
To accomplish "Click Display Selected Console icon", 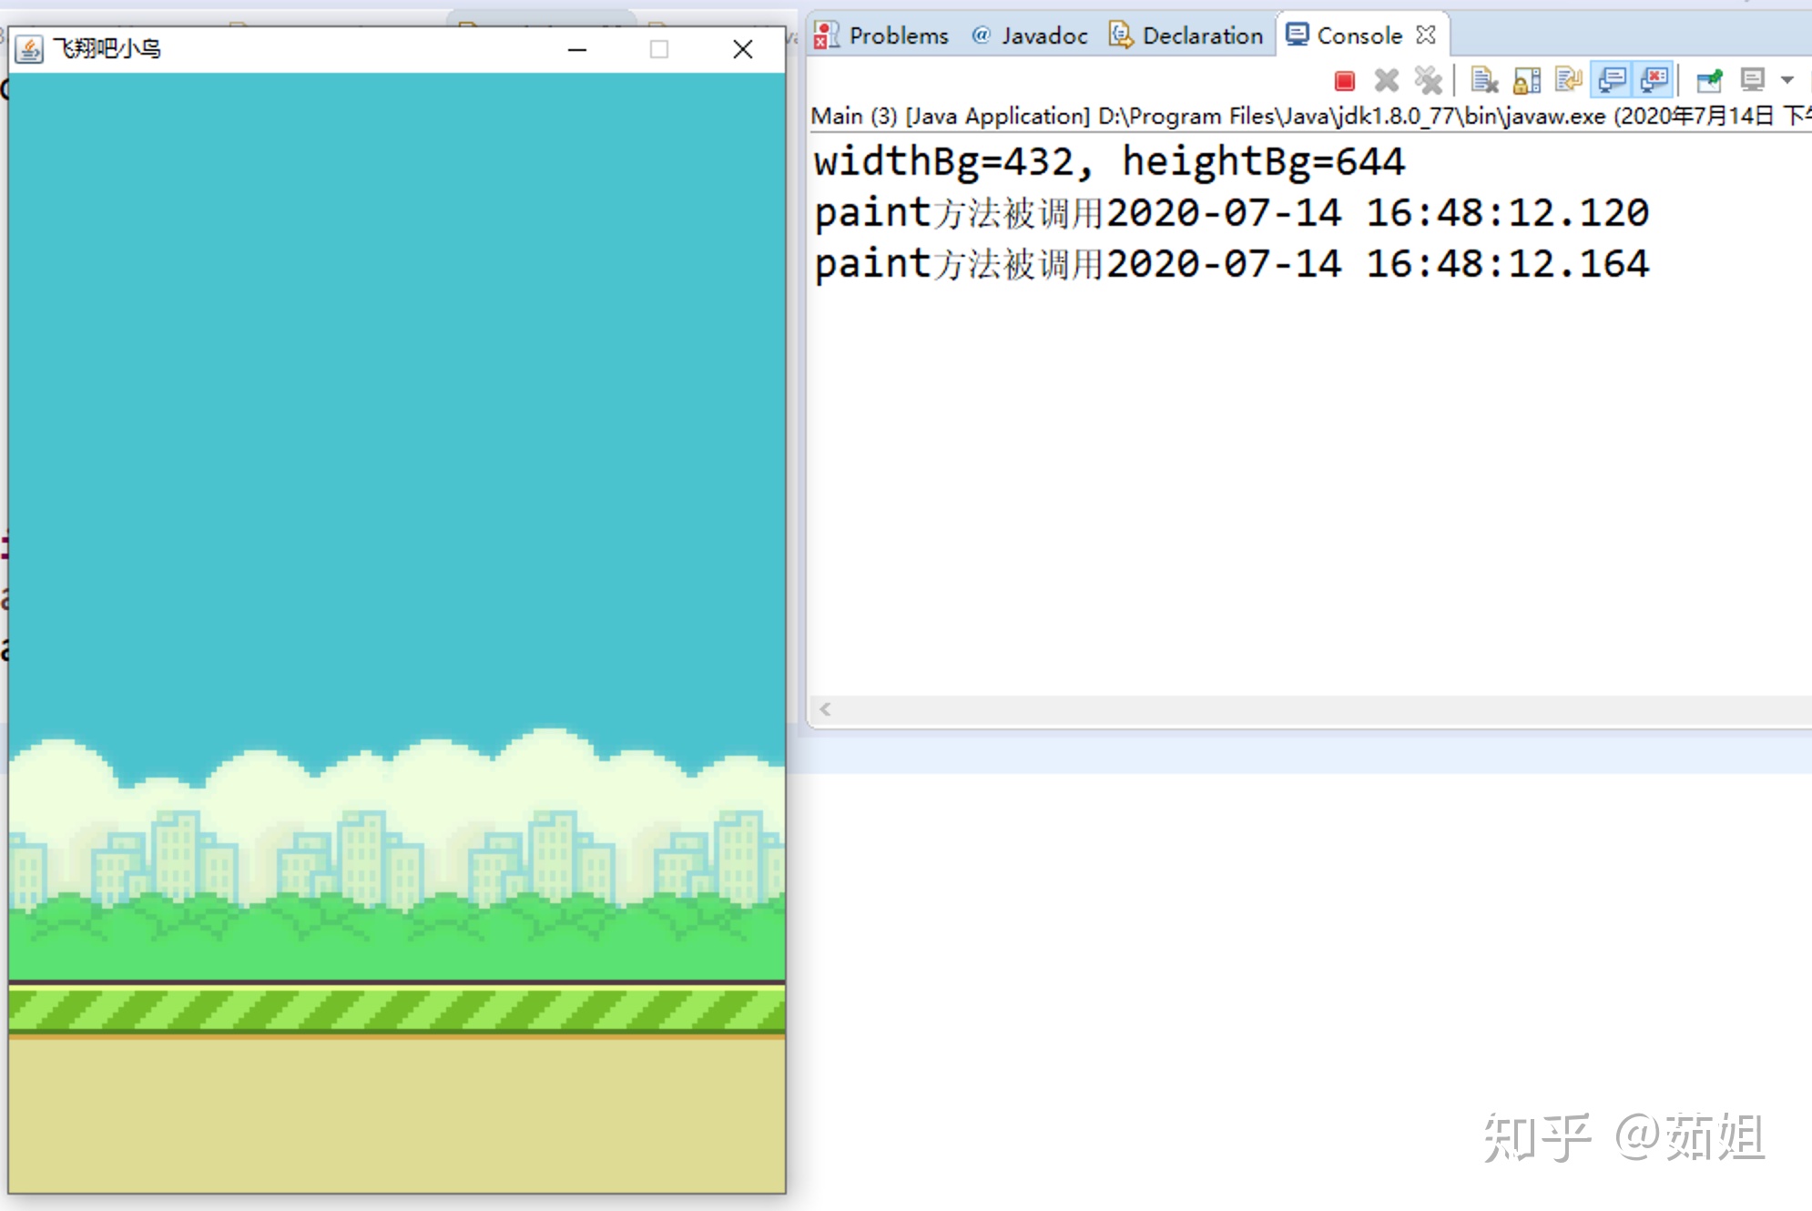I will 1752,81.
